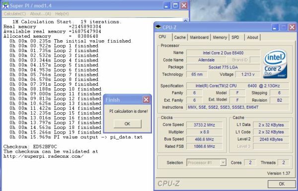Click the Name field showing Intel Core 2 Duo E6400

[223, 53]
